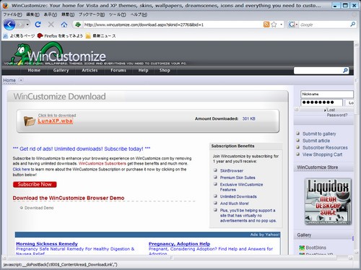Open the ファイル (File) menu

click(x=12, y=14)
